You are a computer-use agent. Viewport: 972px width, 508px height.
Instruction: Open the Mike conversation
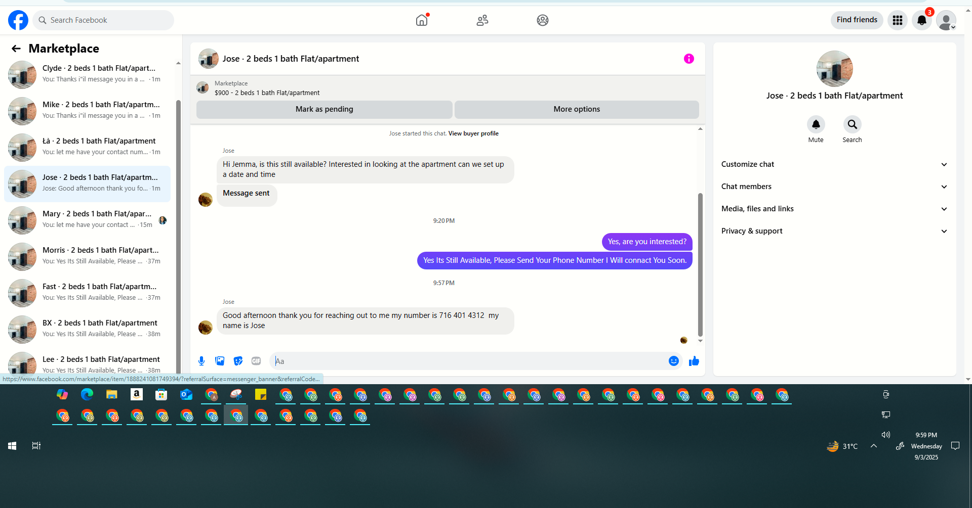pos(87,111)
